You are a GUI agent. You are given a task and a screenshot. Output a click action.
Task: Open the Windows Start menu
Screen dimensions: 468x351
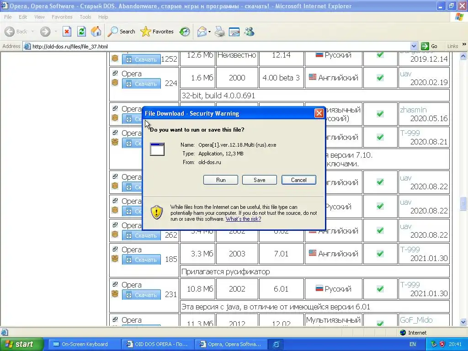coord(21,344)
